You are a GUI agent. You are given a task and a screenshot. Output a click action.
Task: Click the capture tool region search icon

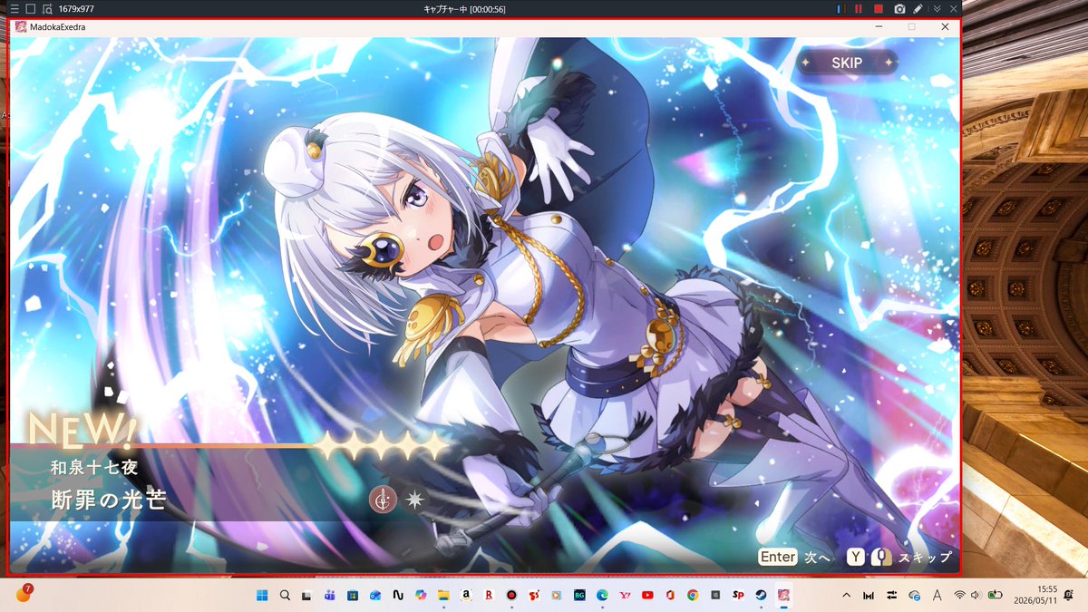[x=47, y=8]
